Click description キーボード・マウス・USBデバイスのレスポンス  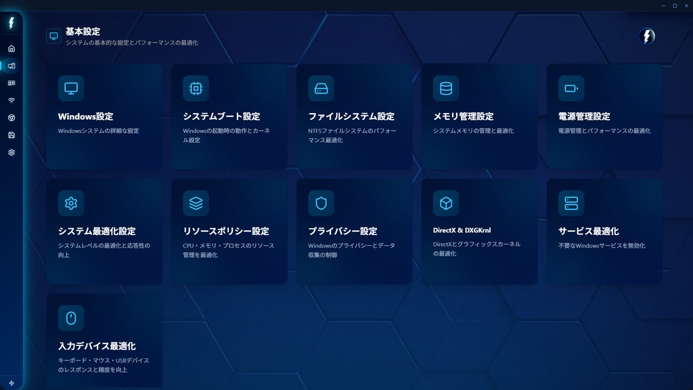104,365
